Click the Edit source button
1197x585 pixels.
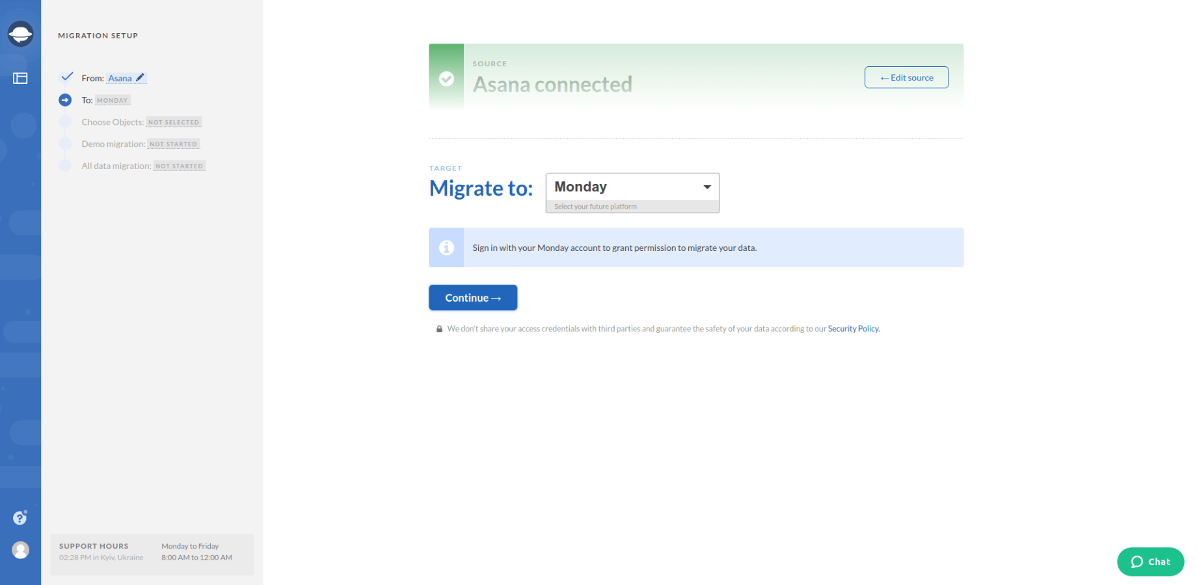[x=906, y=77]
